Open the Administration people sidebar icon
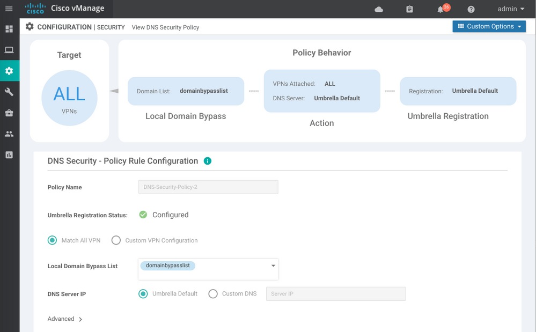Viewport: 536px width, 332px height. coord(9,134)
